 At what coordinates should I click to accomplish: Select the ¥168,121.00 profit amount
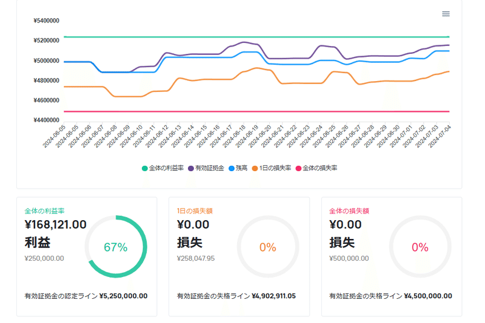(x=55, y=224)
